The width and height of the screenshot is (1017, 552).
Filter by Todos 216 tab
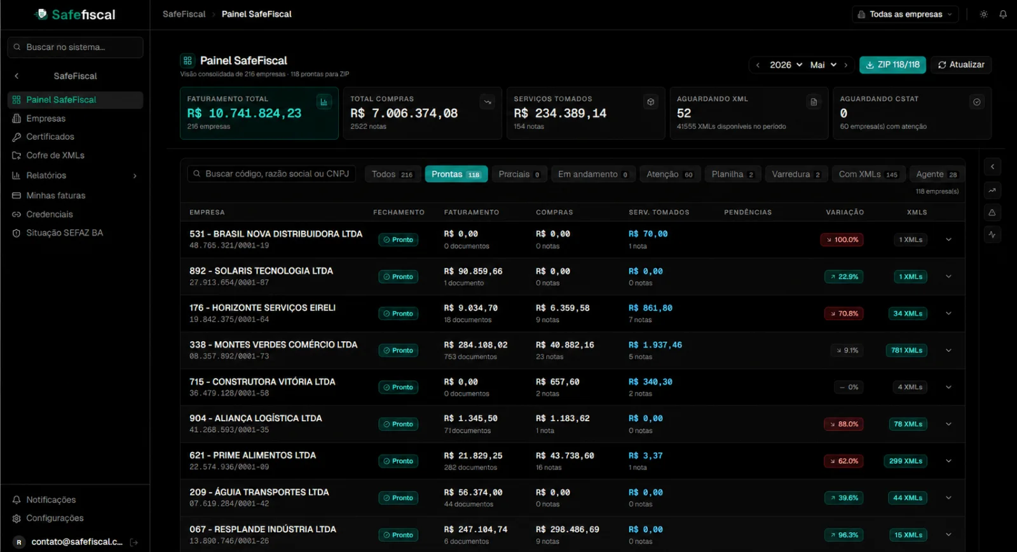pos(392,174)
